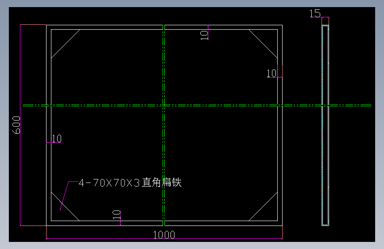Image resolution: width=384 pixels, height=249 pixels.
Task: Select the side view section profile
Action: point(325,125)
